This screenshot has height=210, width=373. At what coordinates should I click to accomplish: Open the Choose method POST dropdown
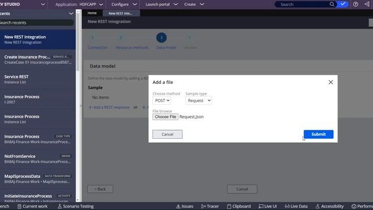[162, 101]
